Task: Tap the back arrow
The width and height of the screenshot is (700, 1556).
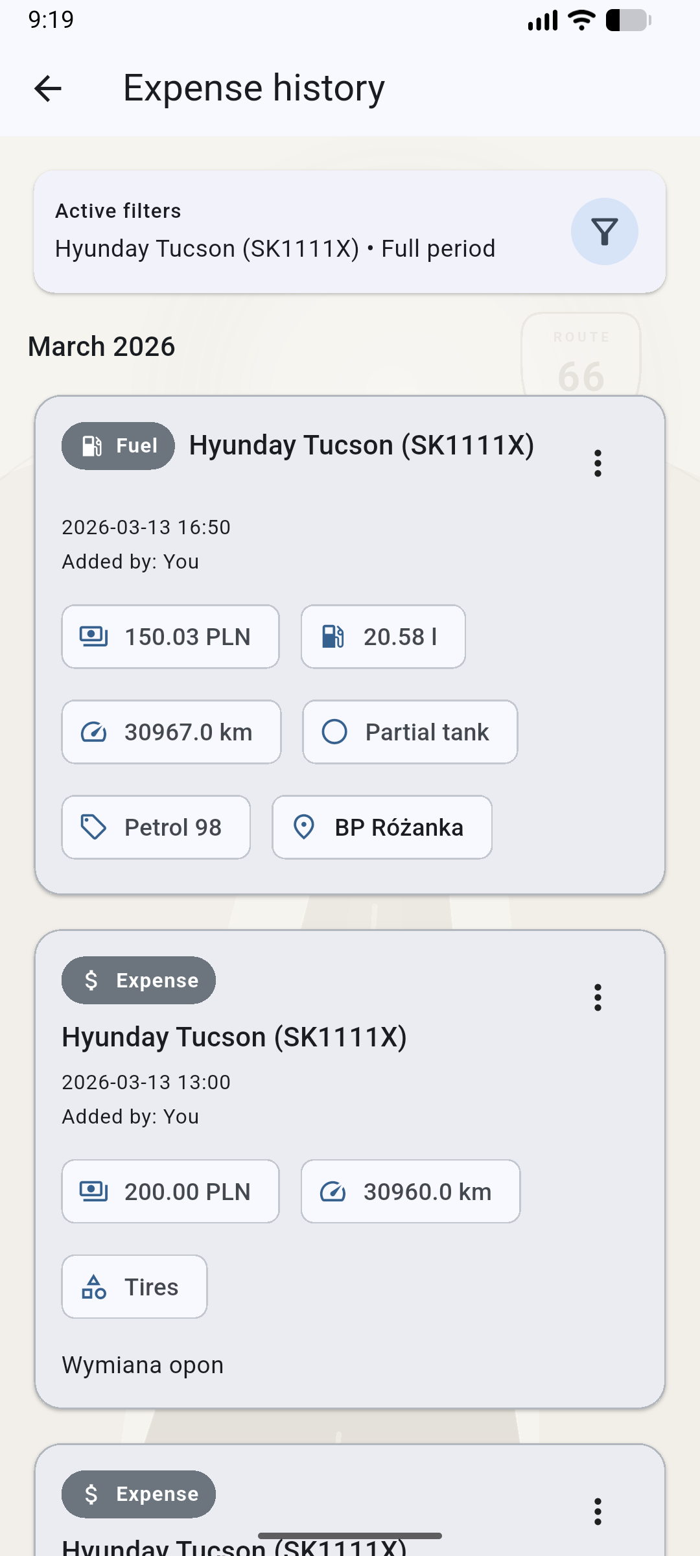Action: pyautogui.click(x=48, y=89)
